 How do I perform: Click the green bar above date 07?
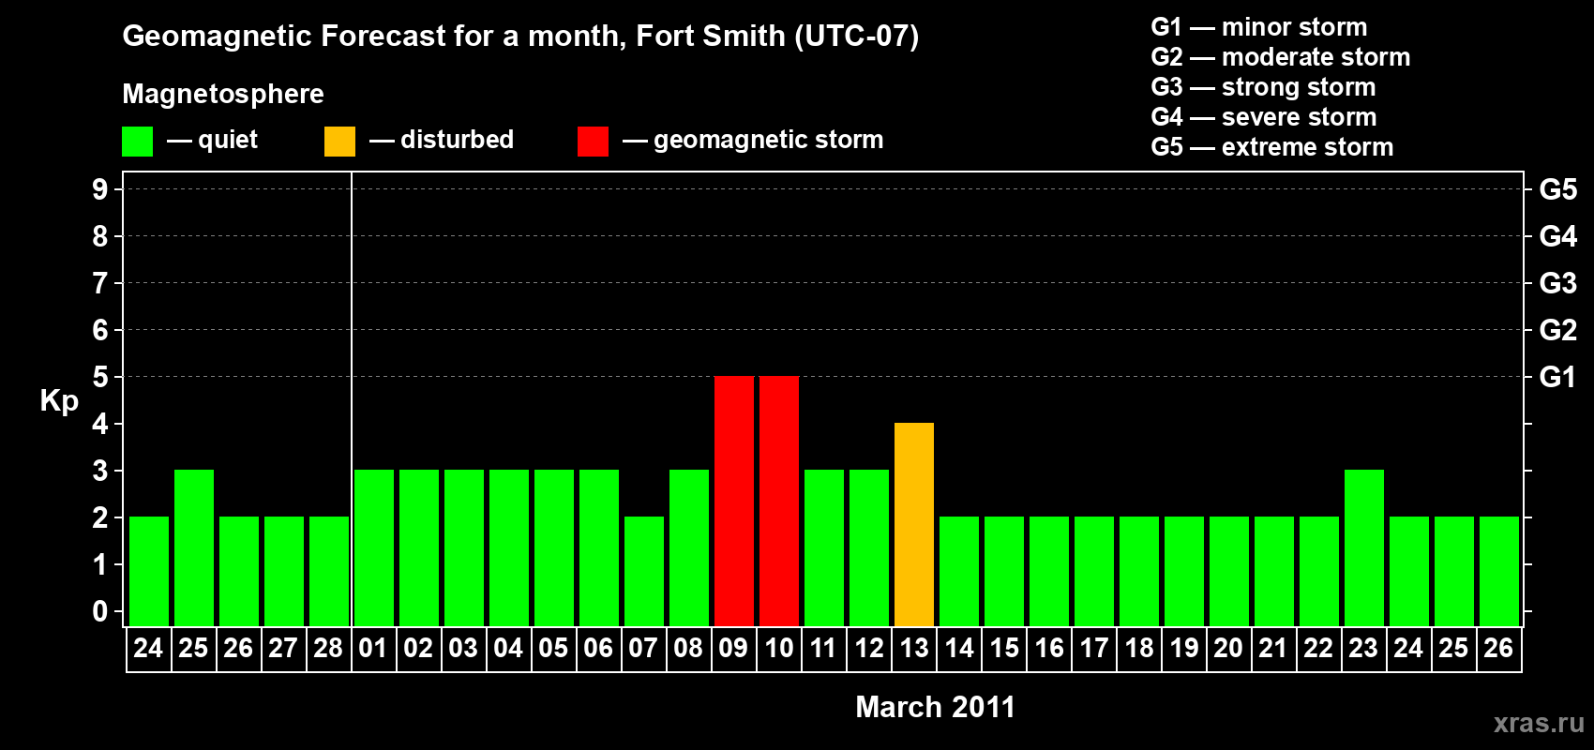click(644, 571)
